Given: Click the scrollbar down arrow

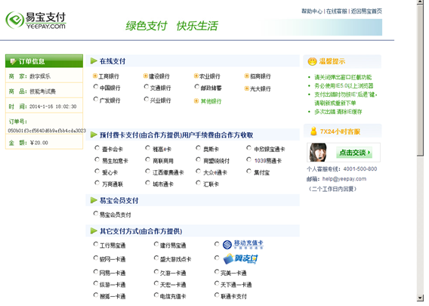Looking at the screenshot, I should coord(420,298).
